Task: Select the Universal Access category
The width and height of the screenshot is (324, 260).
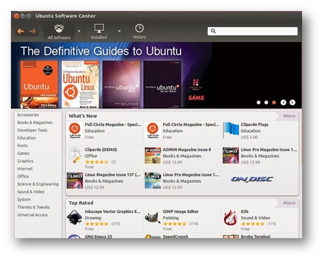Action: point(32,215)
